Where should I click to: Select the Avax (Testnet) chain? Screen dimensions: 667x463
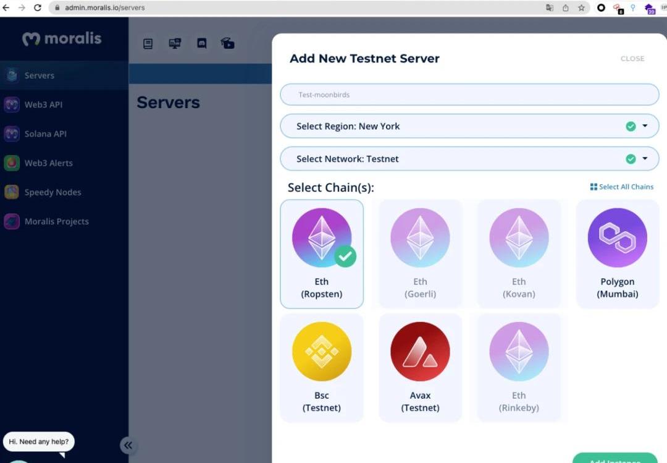(x=421, y=368)
